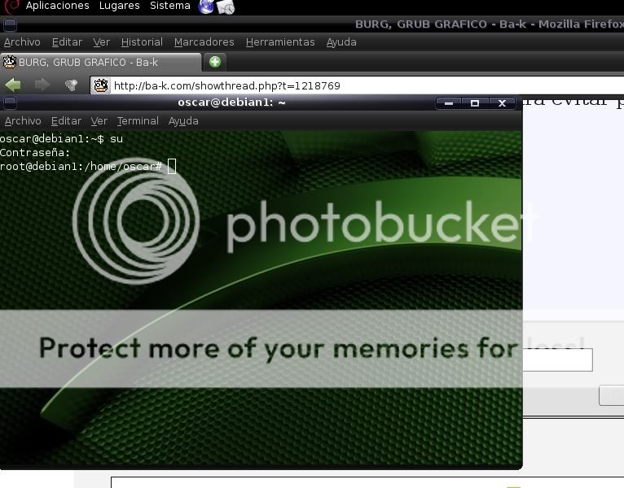Click the Debian swirl logo in the panel
Viewport: 624px width, 488px height.
[x=12, y=6]
